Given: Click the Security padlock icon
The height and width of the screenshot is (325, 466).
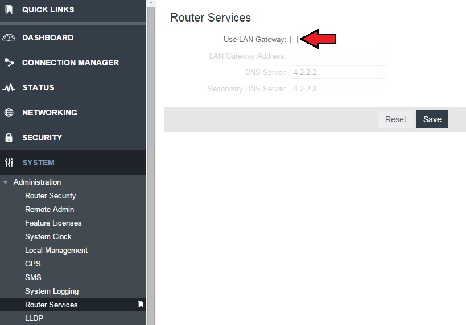Looking at the screenshot, I should point(9,137).
